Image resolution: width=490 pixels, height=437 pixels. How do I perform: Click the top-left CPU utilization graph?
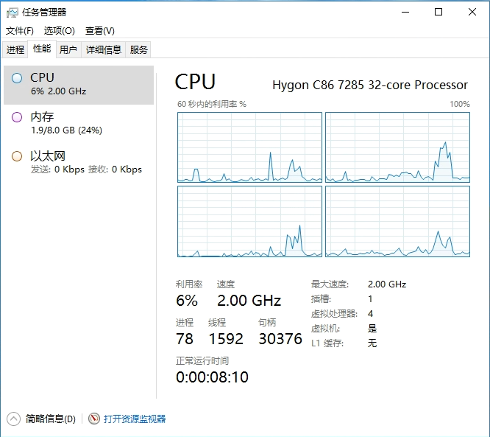249,147
